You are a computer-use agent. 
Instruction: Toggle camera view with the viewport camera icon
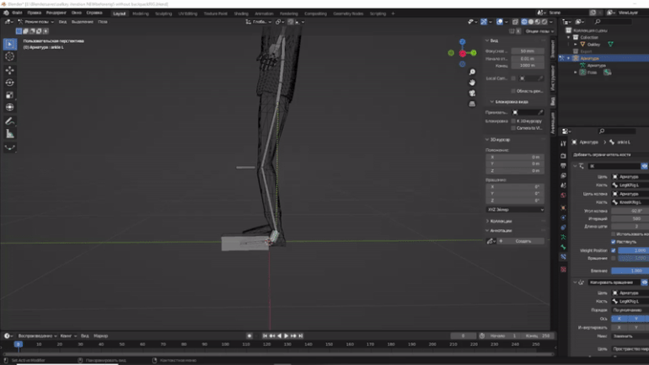tap(472, 93)
